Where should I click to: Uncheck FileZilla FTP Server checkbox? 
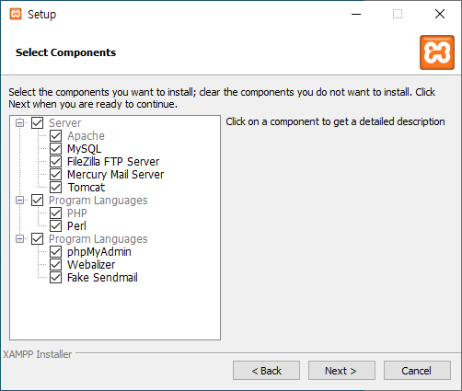pos(55,162)
